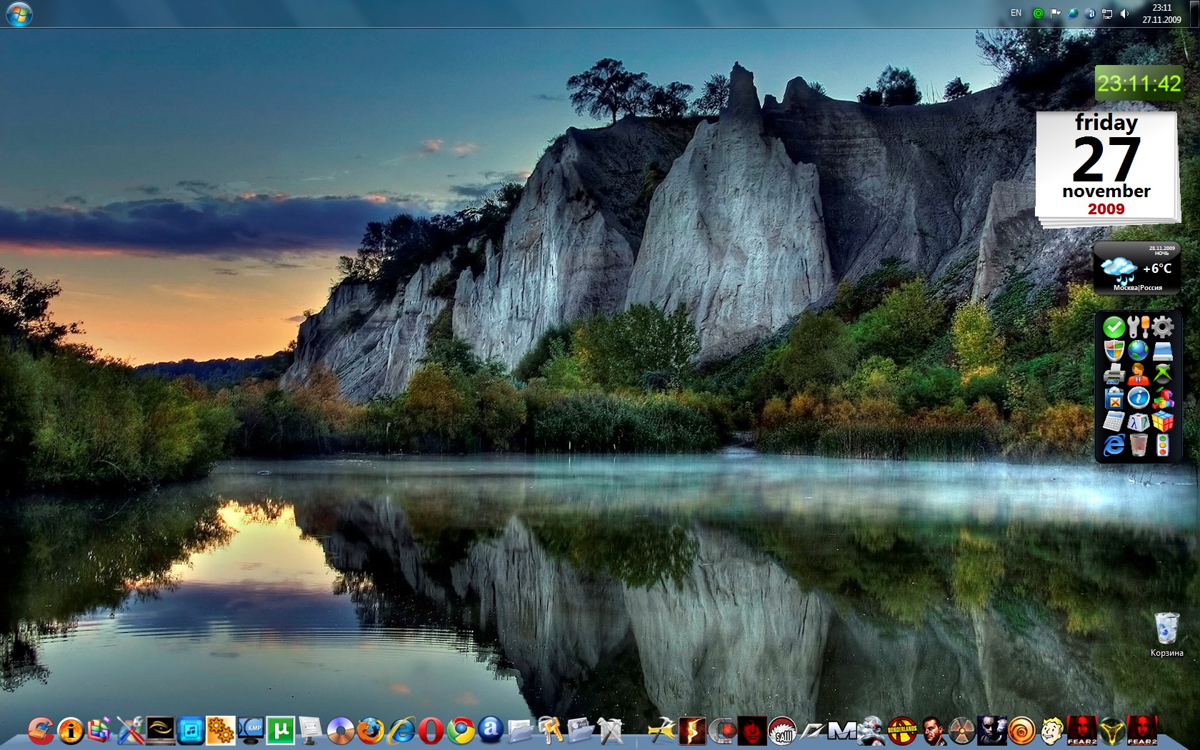Launch the blue music chip app

[x=191, y=731]
